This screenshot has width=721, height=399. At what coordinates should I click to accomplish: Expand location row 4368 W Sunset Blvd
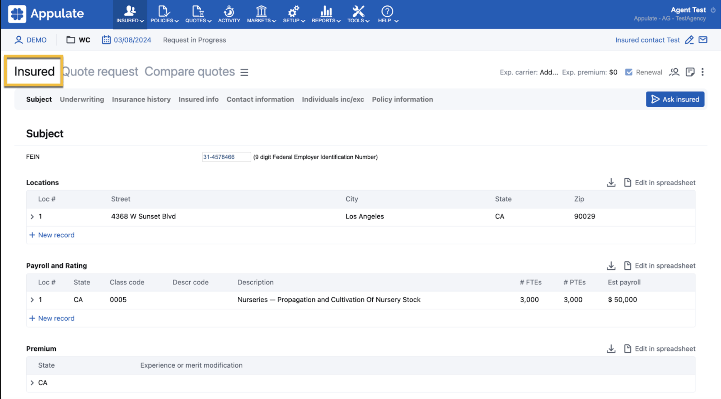(32, 217)
